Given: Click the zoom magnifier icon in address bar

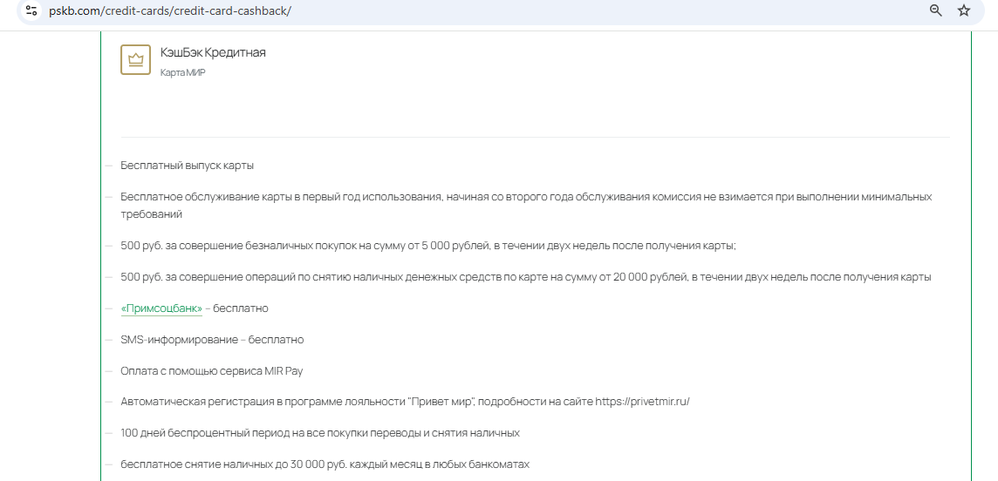Looking at the screenshot, I should pyautogui.click(x=936, y=10).
